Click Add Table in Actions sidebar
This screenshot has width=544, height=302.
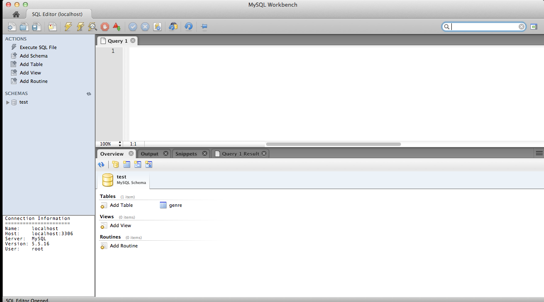click(31, 64)
